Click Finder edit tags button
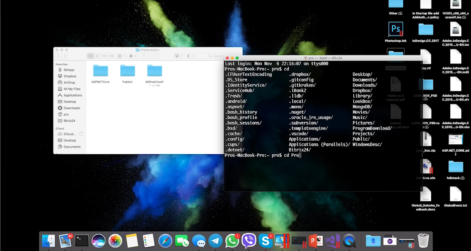This screenshot has height=251, width=471. pyautogui.click(x=155, y=56)
